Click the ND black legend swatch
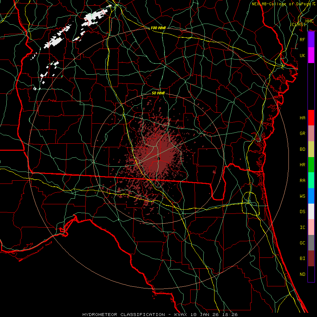The width and height of the screenshot is (317, 317). pos(311,274)
